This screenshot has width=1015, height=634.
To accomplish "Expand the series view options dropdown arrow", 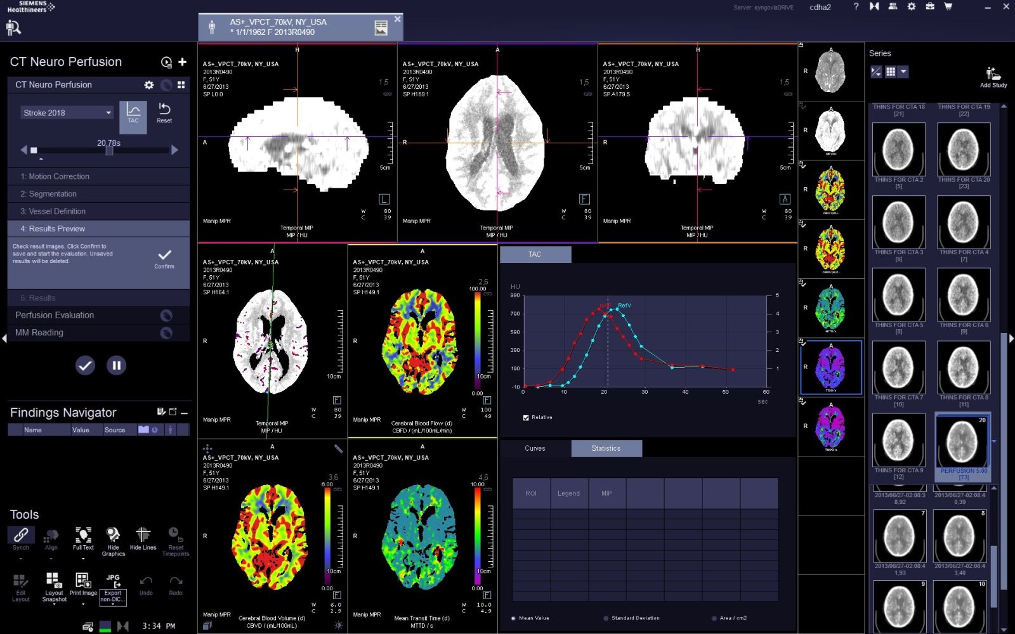I will [904, 72].
